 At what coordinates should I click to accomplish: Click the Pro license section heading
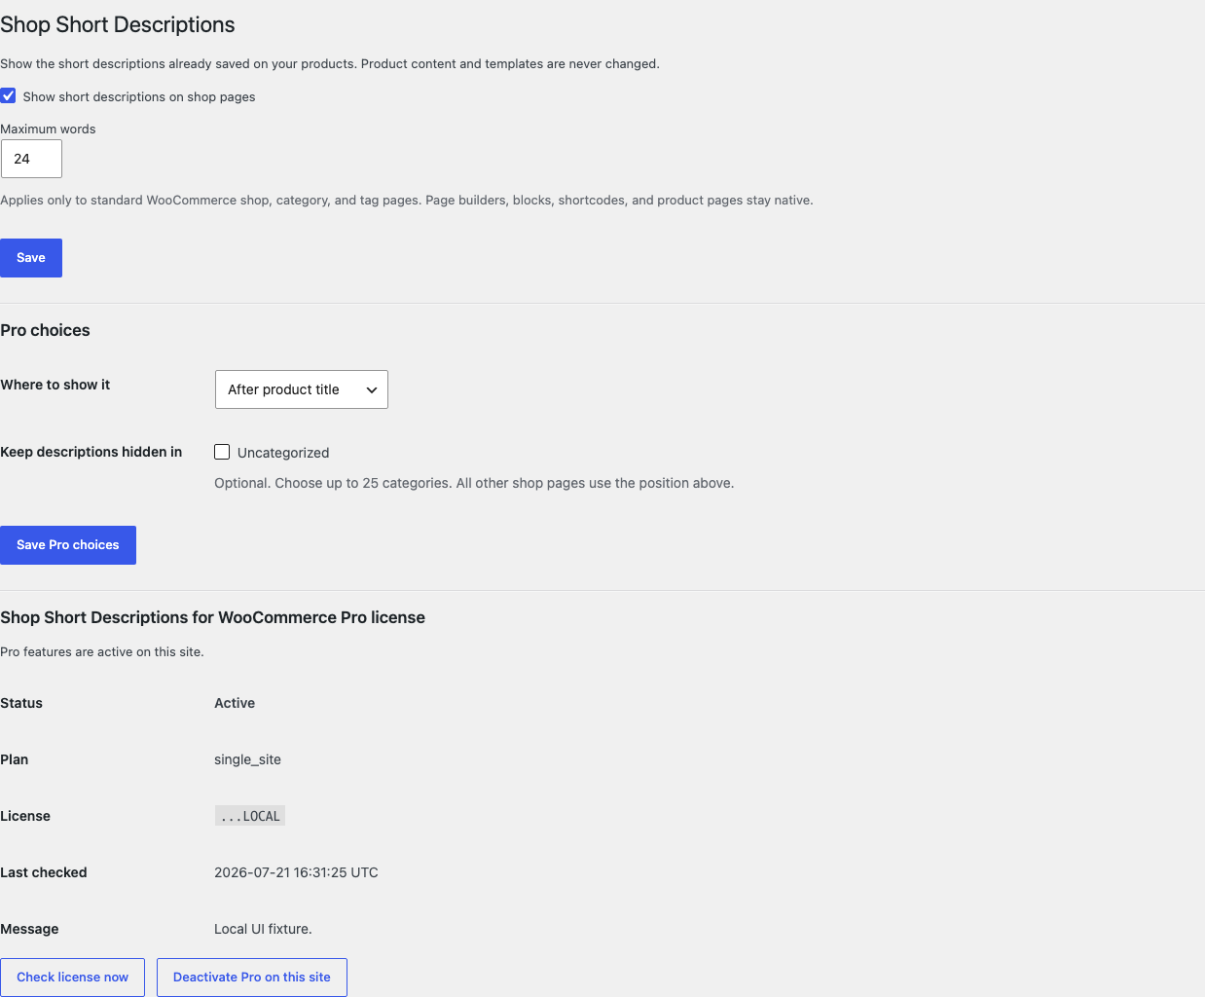[x=213, y=617]
